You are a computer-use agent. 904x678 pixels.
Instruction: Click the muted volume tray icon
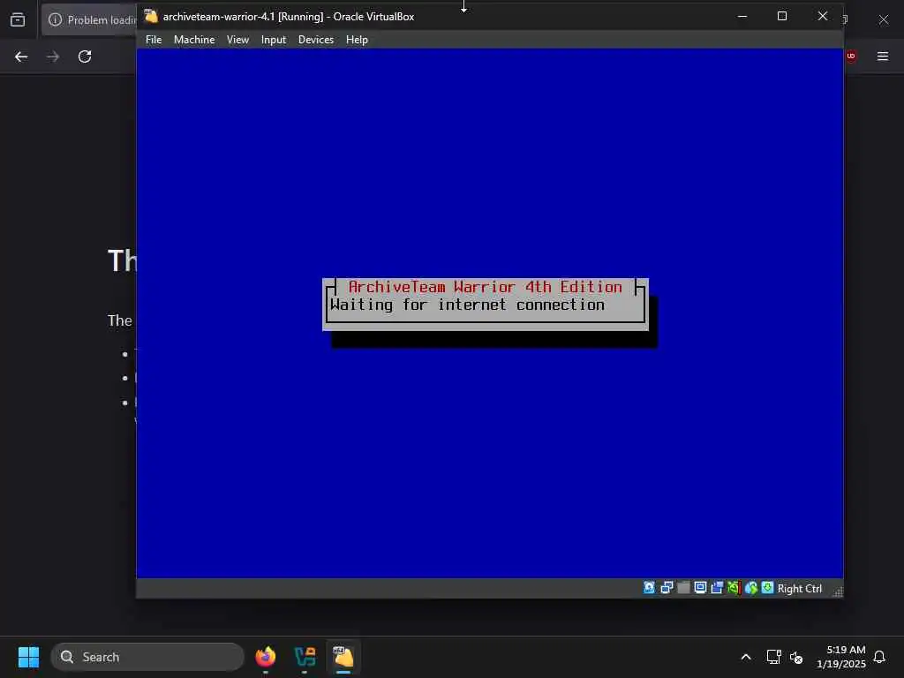(796, 657)
